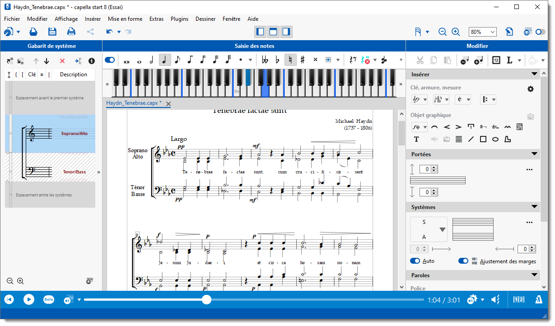Viewport: 555px width, 326px height.
Task: Toggle the view switch in the top right
Action: pos(541,32)
